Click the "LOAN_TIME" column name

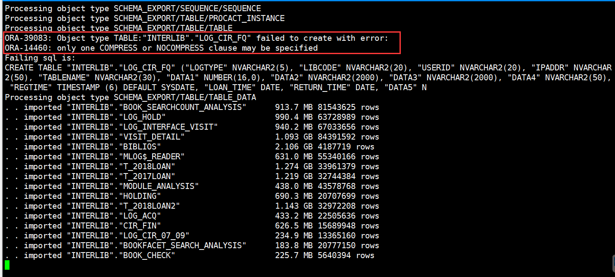coord(230,88)
